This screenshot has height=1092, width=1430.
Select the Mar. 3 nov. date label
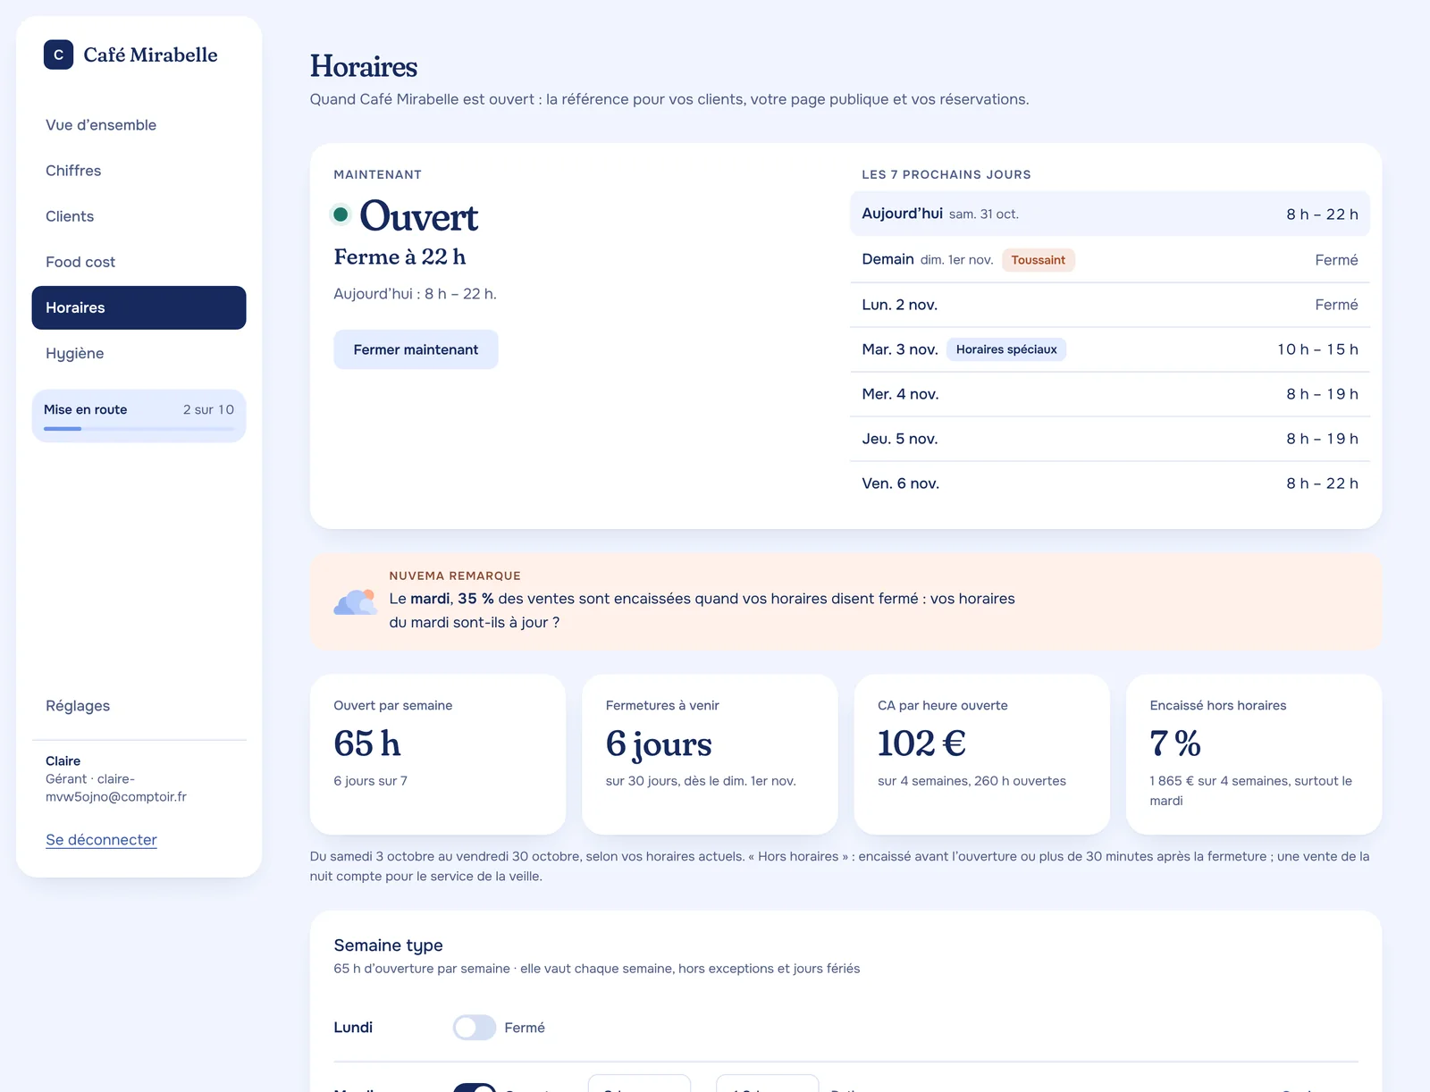click(x=900, y=349)
